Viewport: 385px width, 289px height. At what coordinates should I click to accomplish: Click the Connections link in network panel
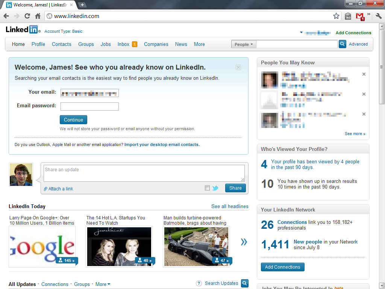tap(292, 222)
